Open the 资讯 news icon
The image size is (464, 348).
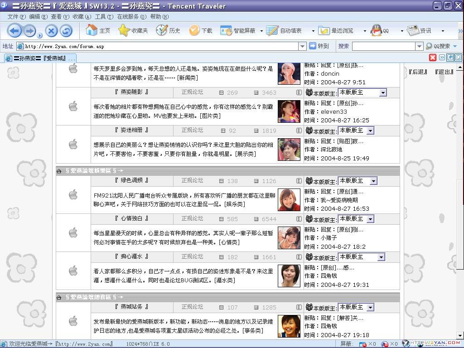click(x=413, y=30)
